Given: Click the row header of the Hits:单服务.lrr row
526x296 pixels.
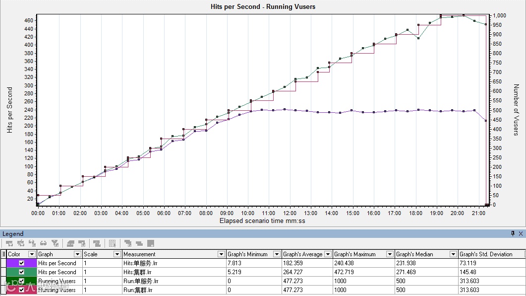Looking at the screenshot, I should coord(3,263).
